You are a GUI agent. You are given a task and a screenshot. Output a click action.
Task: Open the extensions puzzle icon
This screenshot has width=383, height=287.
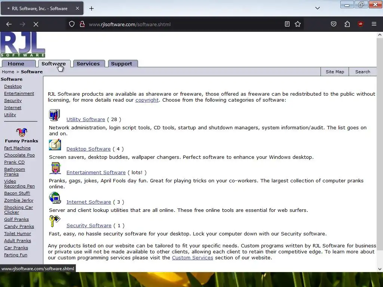(347, 24)
